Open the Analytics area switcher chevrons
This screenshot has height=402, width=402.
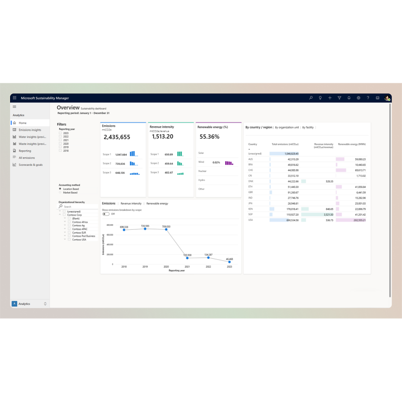click(x=45, y=304)
